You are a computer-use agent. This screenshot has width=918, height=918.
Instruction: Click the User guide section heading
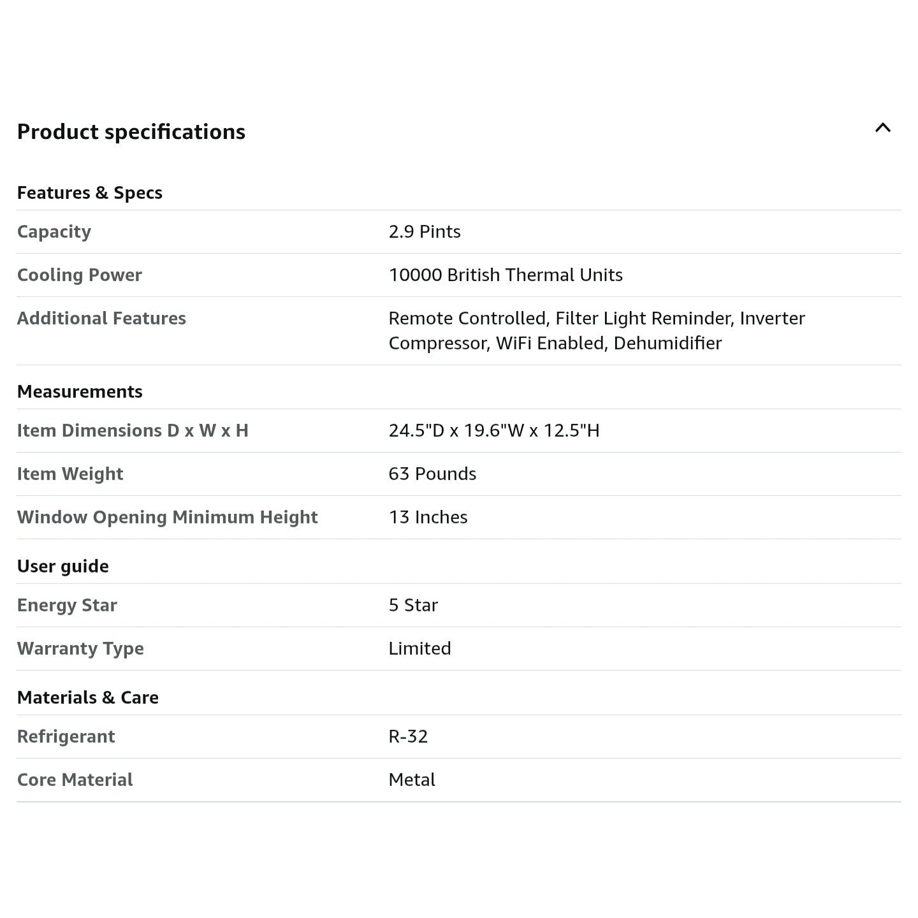click(x=63, y=567)
